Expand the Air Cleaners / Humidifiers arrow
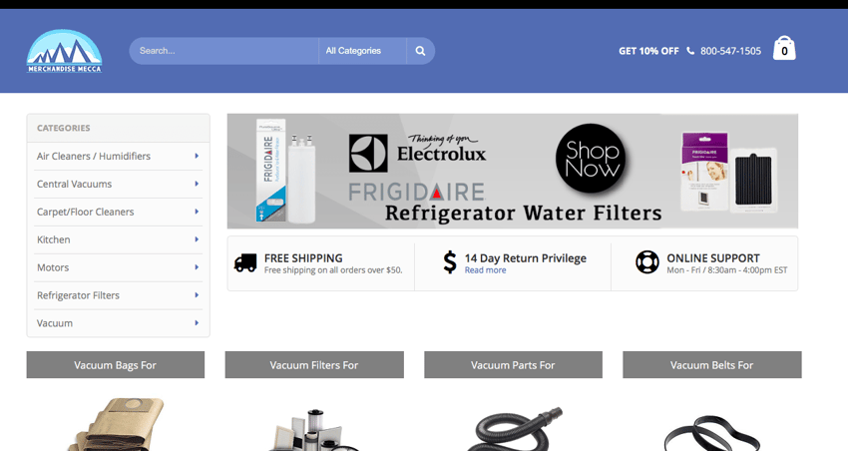Image resolution: width=848 pixels, height=451 pixels. (x=197, y=156)
